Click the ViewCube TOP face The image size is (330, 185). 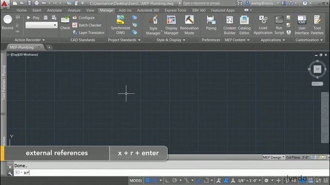coord(317,69)
